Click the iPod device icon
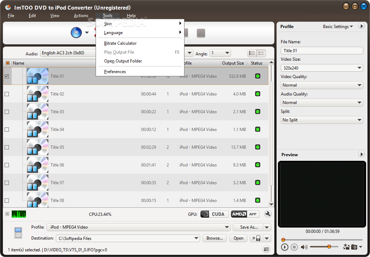This screenshot has width=370, height=257. 18,233
